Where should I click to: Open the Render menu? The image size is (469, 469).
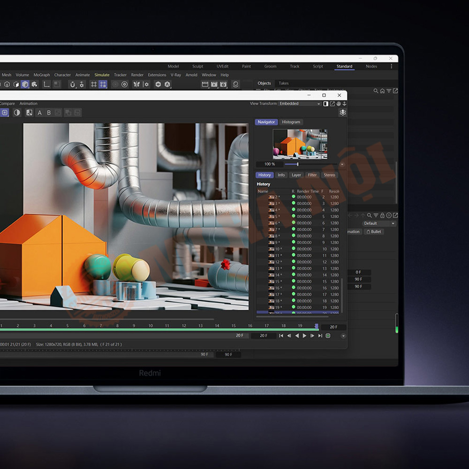[137, 75]
